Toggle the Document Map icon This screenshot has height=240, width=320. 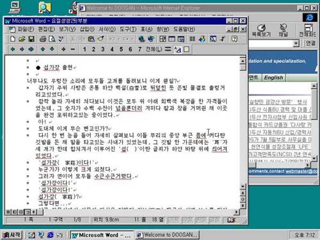(x=213, y=39)
